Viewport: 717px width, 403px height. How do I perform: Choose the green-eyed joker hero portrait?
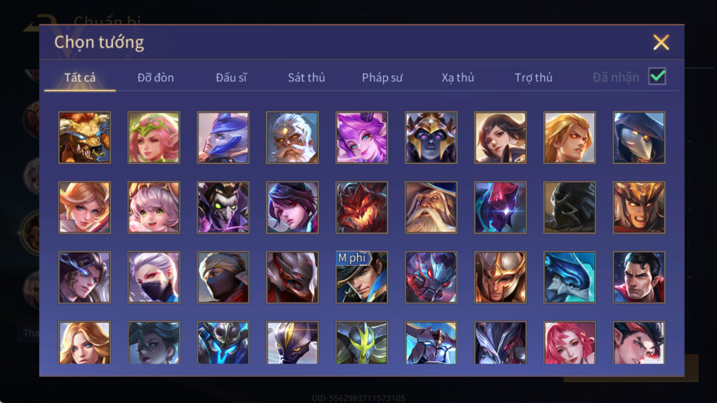223,208
